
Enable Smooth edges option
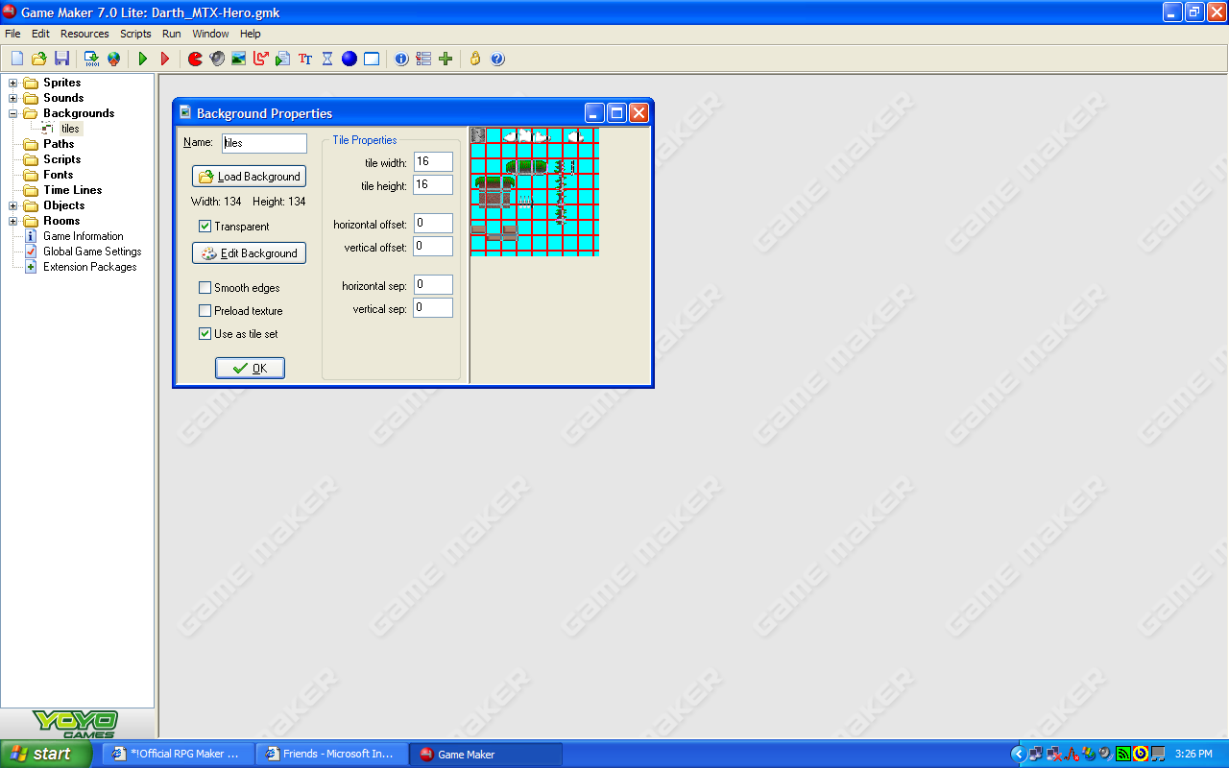coord(205,287)
